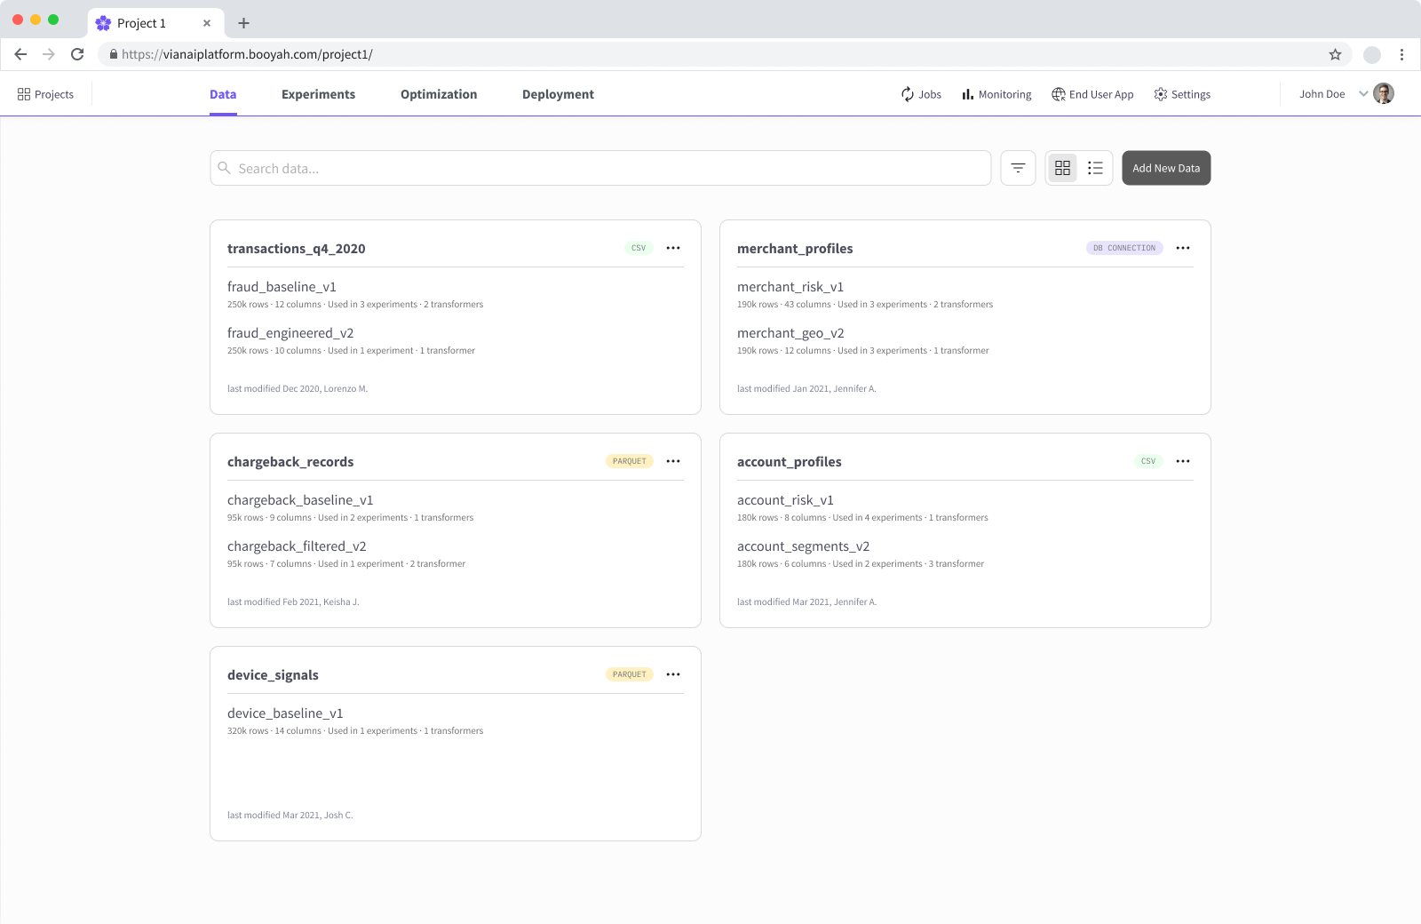The width and height of the screenshot is (1421, 924).
Task: Bookmark this page with star icon
Action: 1335,54
